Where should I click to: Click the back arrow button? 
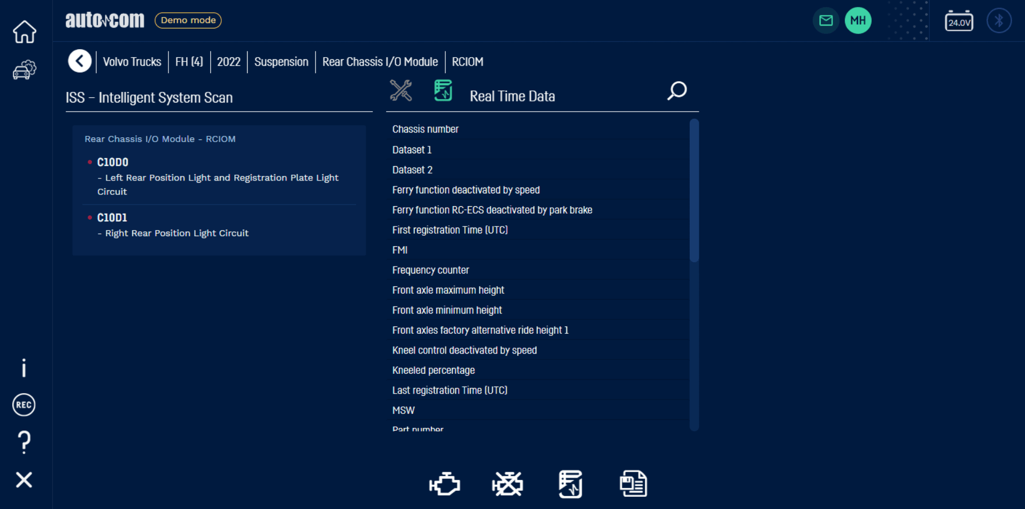point(80,61)
